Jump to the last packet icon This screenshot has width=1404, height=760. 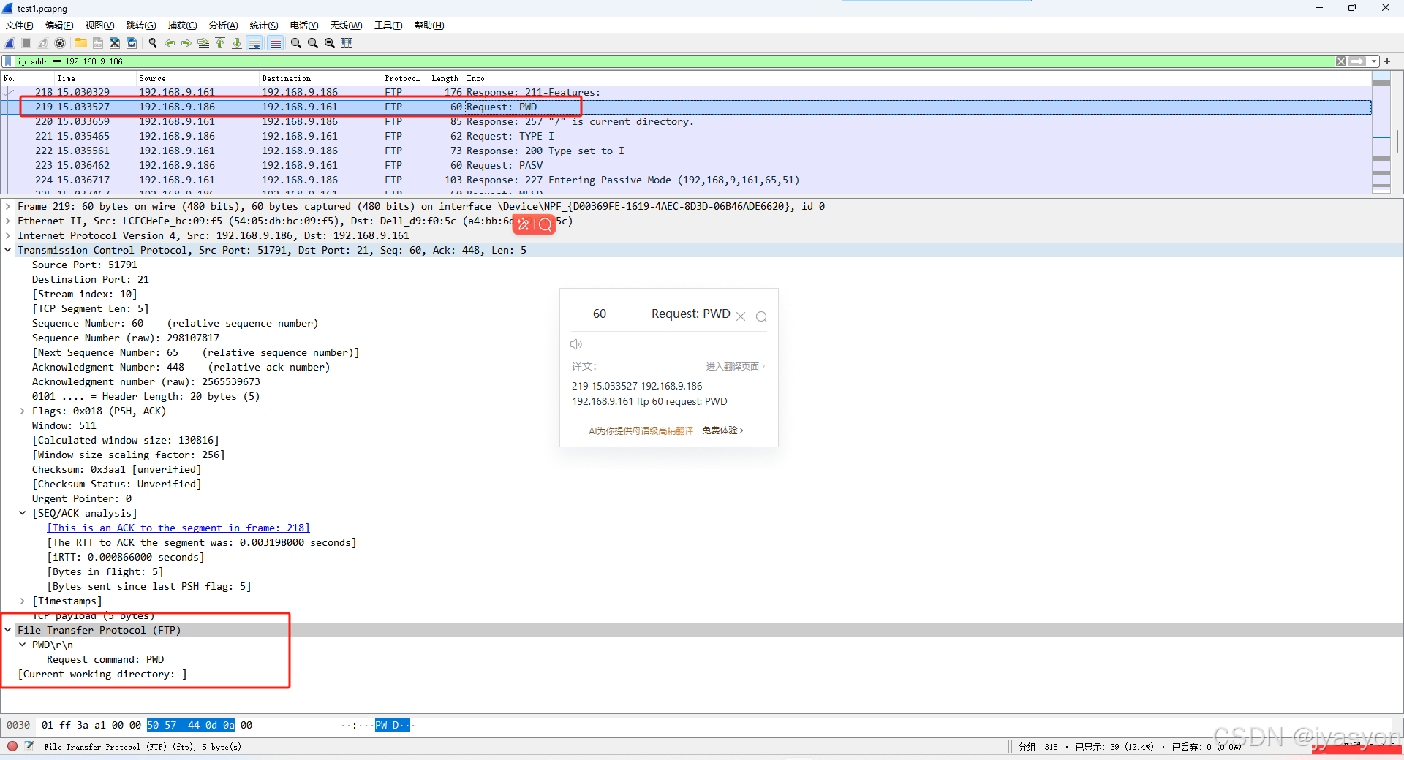237,43
